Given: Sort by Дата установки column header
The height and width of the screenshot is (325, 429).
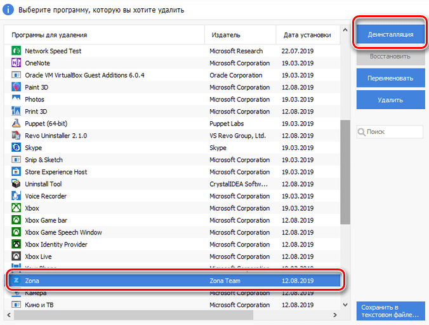Looking at the screenshot, I should (308, 35).
